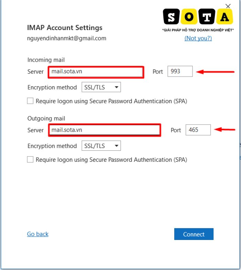This screenshot has width=241, height=270.
Task: Open outgoing mail encryption method dropdown
Action: tap(101, 146)
